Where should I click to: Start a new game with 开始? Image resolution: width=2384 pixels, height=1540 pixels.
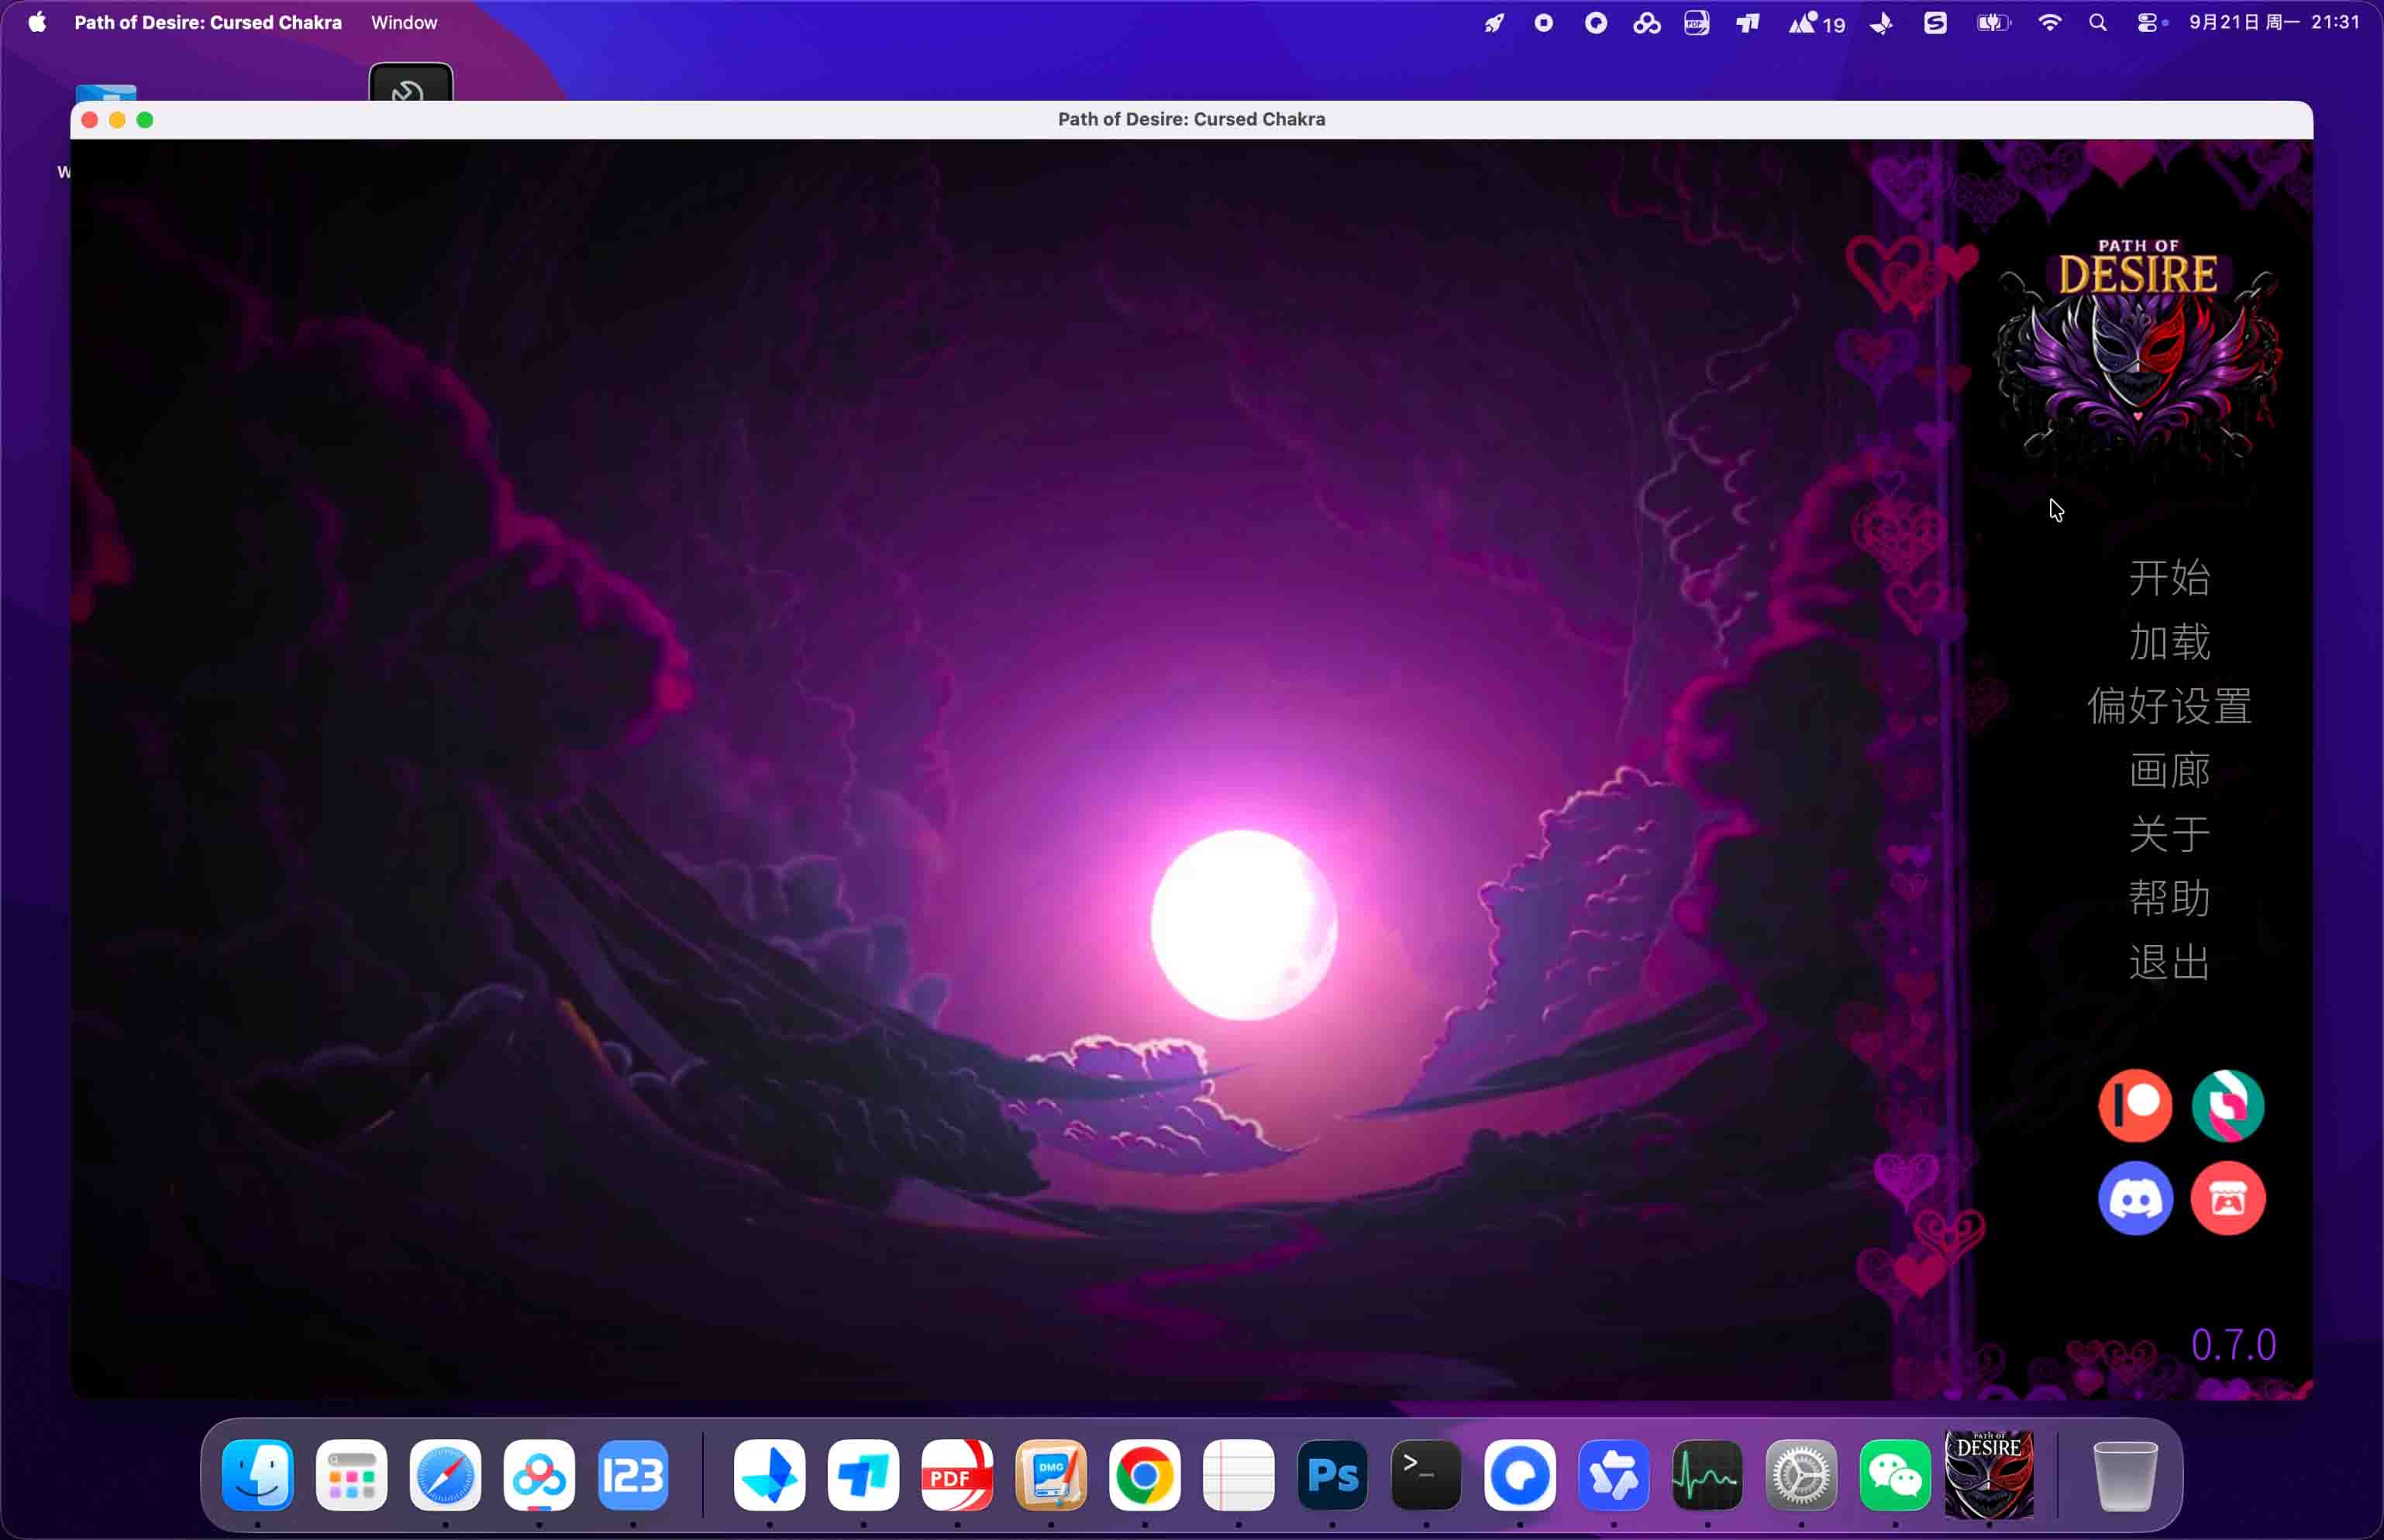2169,577
